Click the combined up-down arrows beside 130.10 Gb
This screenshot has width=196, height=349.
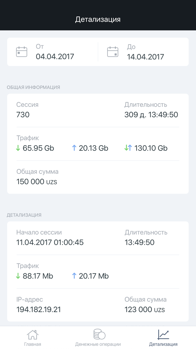coord(128,148)
